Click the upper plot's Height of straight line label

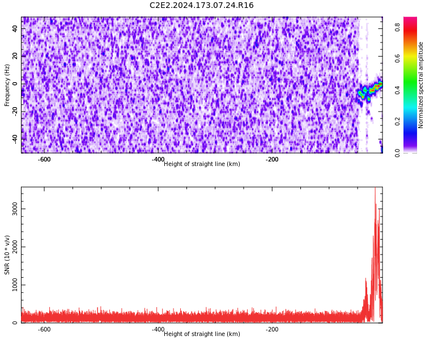tap(202, 164)
